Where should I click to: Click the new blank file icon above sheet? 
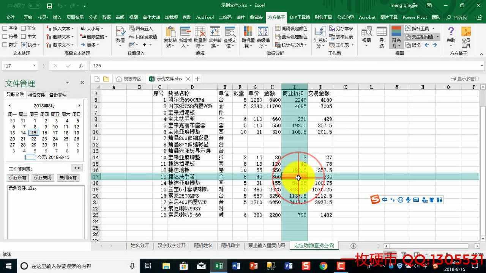tap(97, 79)
